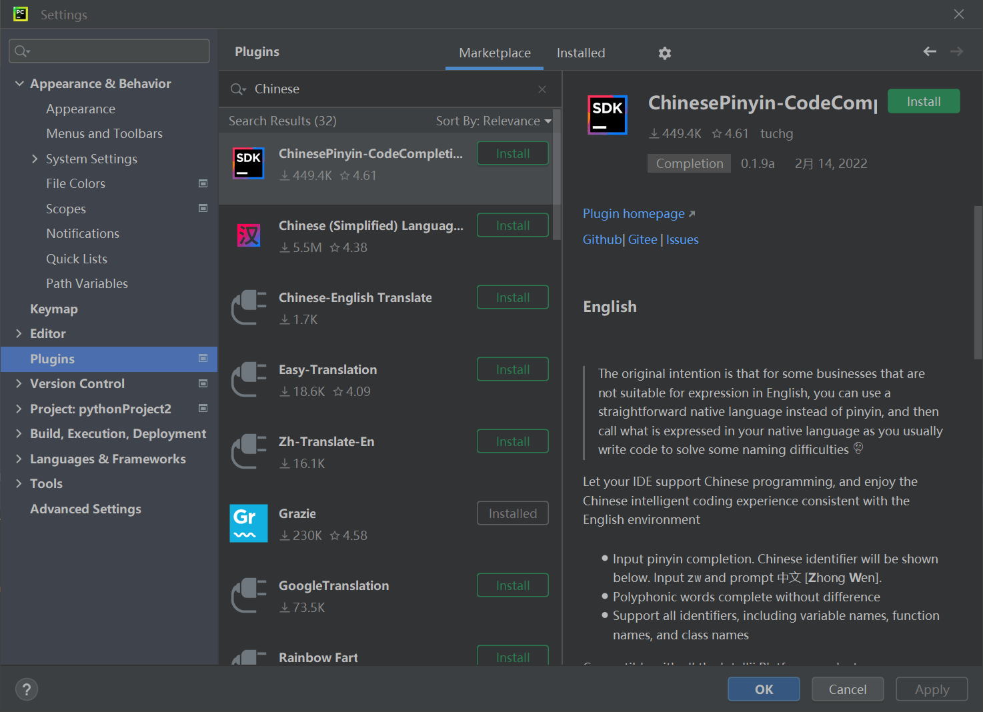Cancel the settings dialog
The image size is (983, 712).
(848, 689)
